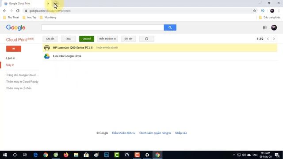Open the Google apps grid
Screen dimensions: 283x159
coord(264,27)
